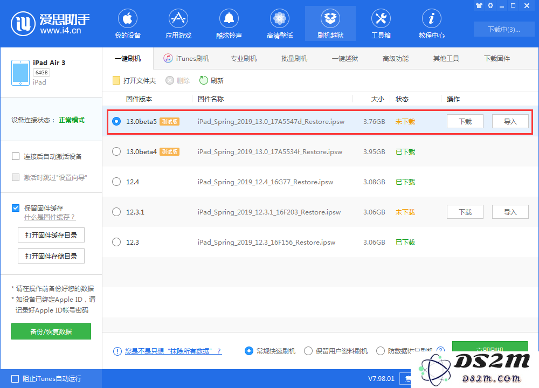Click the iPad Air 3 device thumbnail
Viewport: 539px width, 388px height.
(20, 73)
